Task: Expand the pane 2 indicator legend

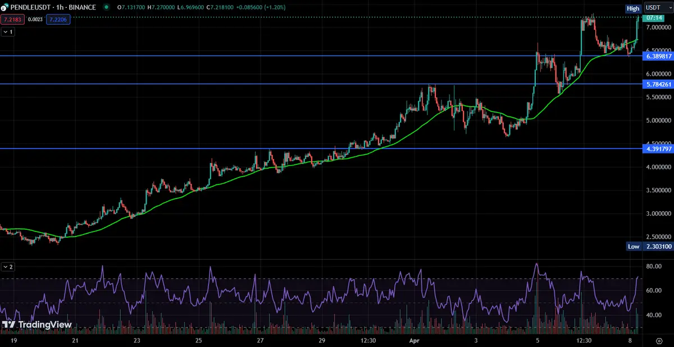Action: (8, 267)
